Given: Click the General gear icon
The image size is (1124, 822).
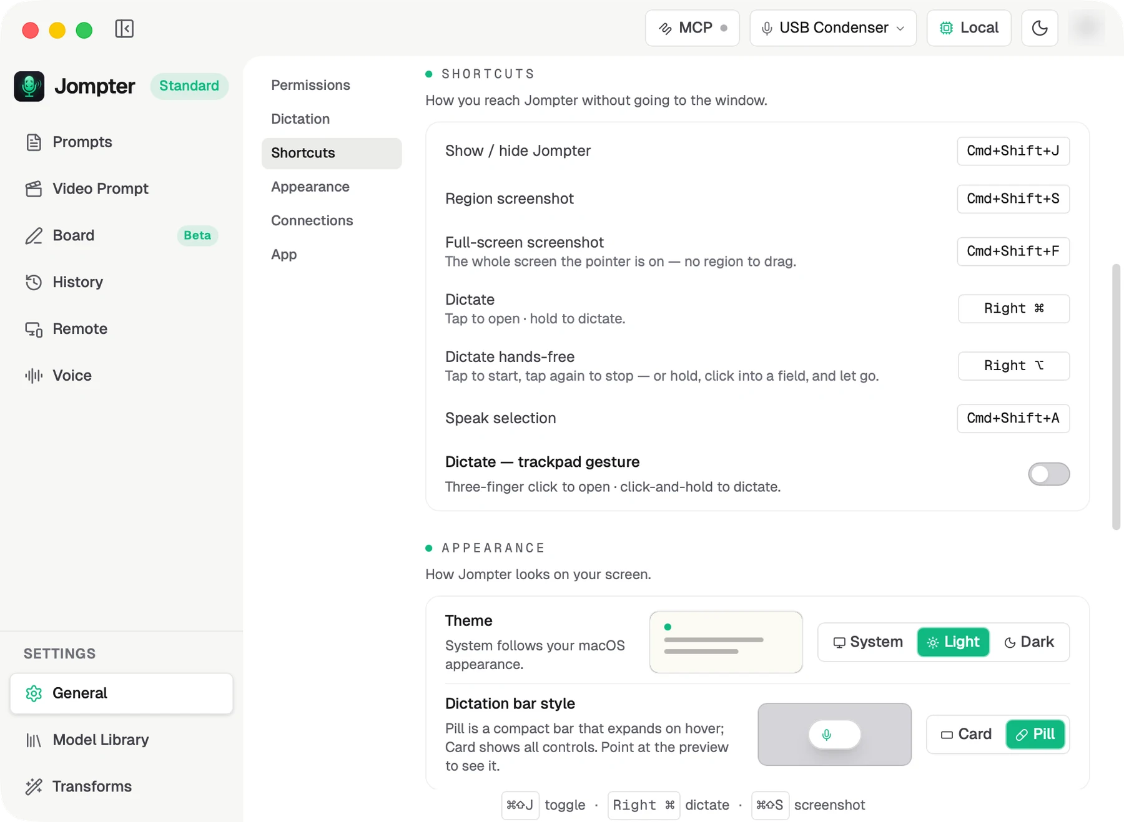Looking at the screenshot, I should pyautogui.click(x=34, y=693).
